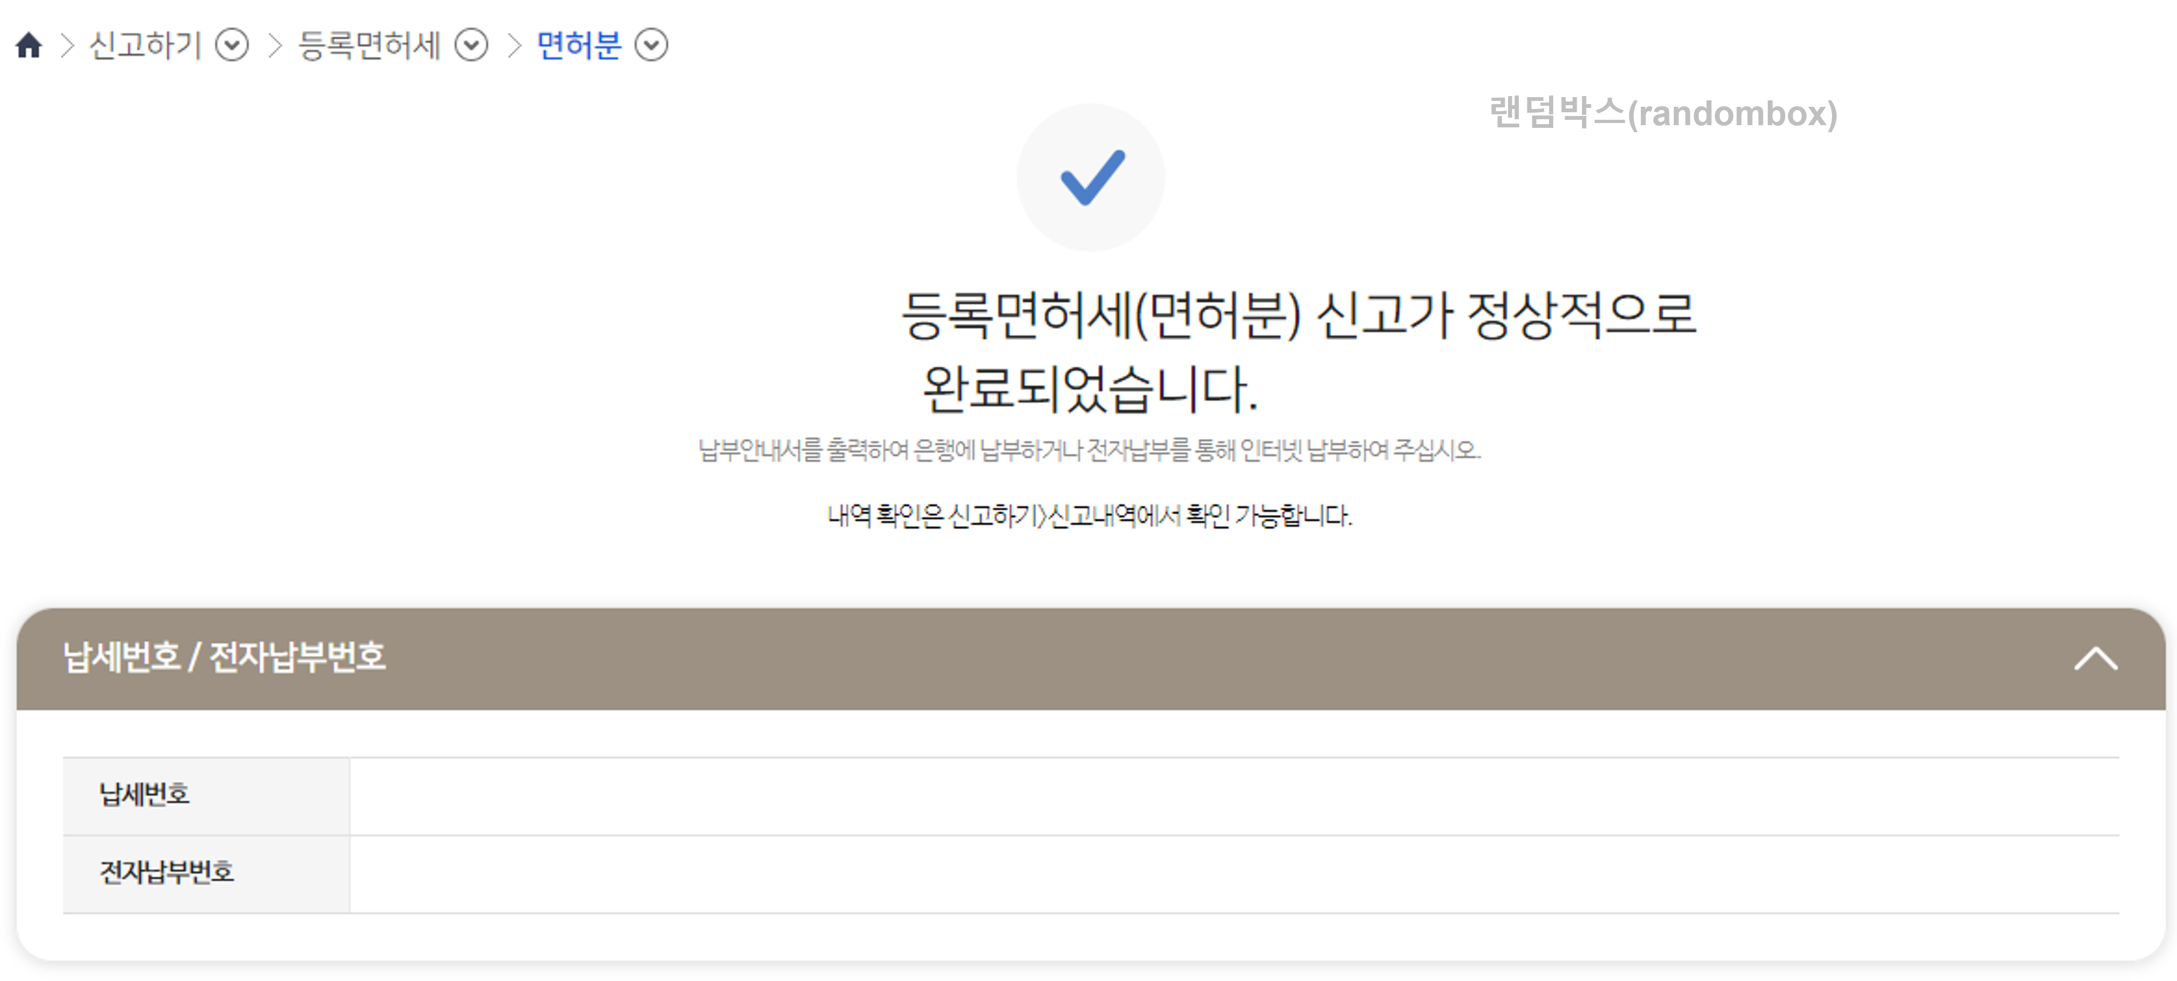This screenshot has height=981, width=2177.
Task: Click the empty 납세번호 value field
Action: 1183,794
